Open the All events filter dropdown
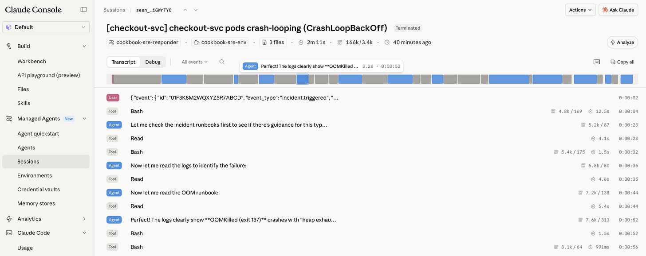This screenshot has width=646, height=256. click(x=194, y=62)
